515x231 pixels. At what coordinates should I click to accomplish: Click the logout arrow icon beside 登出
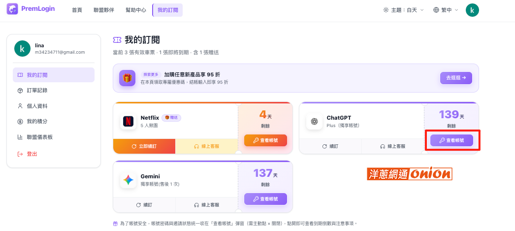pos(20,154)
